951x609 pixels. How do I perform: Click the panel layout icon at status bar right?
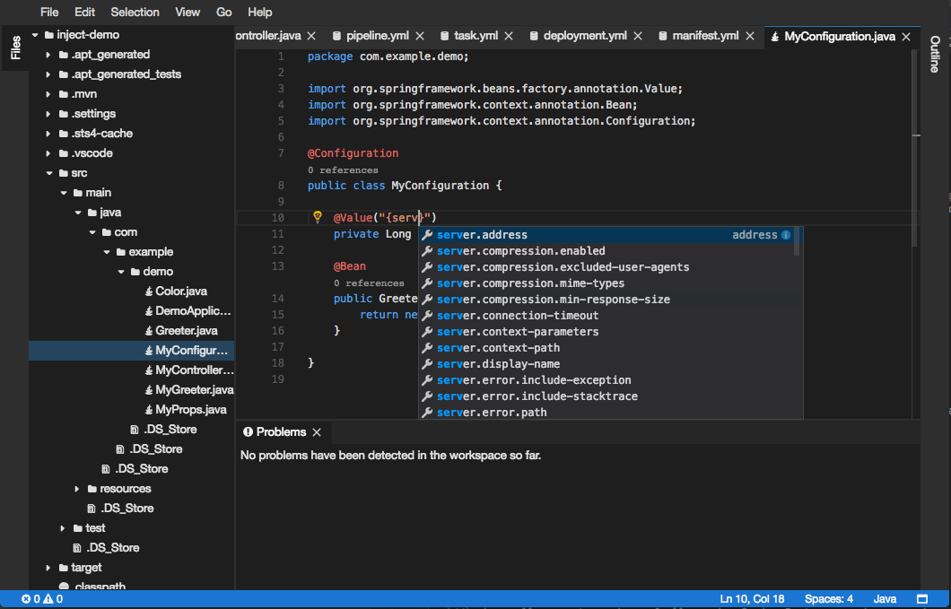(x=921, y=598)
